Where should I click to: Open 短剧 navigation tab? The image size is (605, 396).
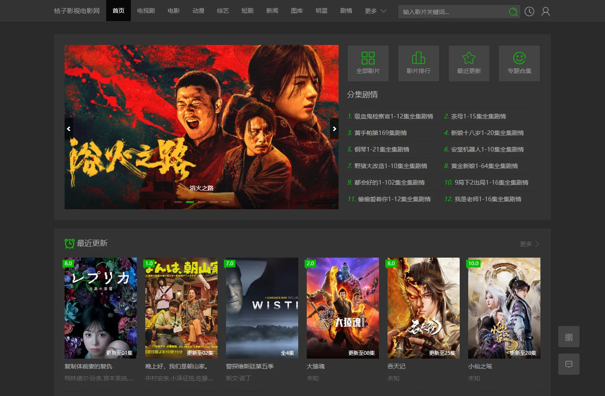pyautogui.click(x=248, y=11)
